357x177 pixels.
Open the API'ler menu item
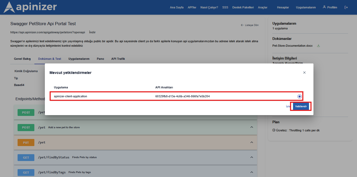pos(192,7)
